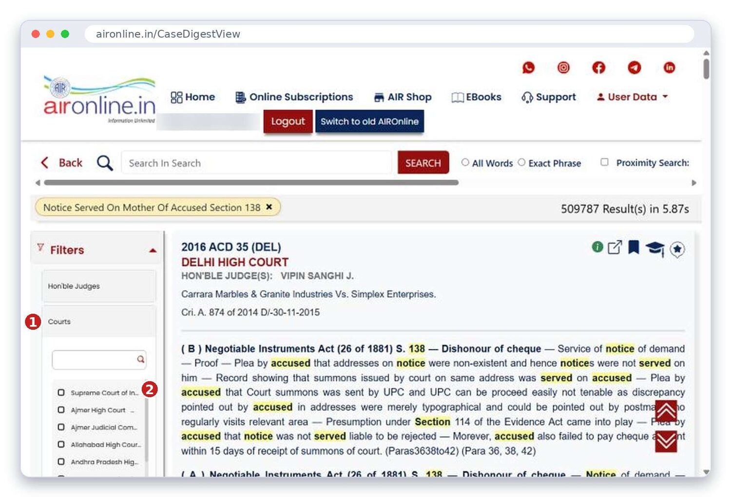Click the search icon in Courts filter box
The height and width of the screenshot is (497, 731).
tap(140, 359)
